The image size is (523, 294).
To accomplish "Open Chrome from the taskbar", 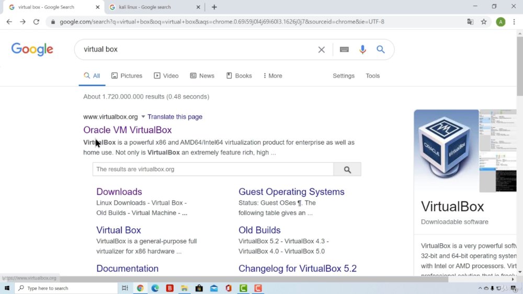I will pyautogui.click(x=140, y=288).
